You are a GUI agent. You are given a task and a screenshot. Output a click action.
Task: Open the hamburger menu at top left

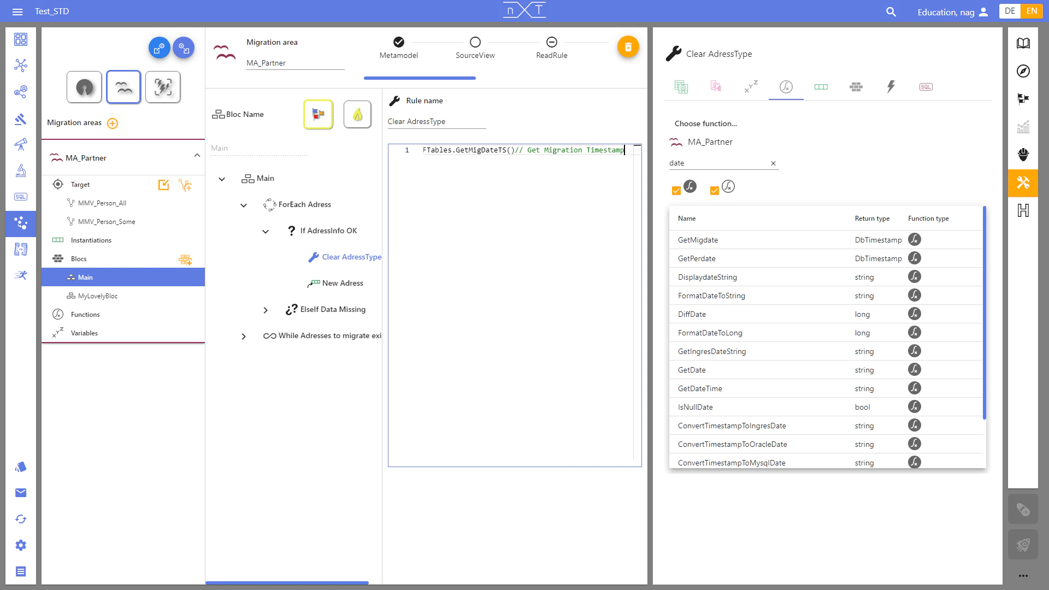point(17,11)
